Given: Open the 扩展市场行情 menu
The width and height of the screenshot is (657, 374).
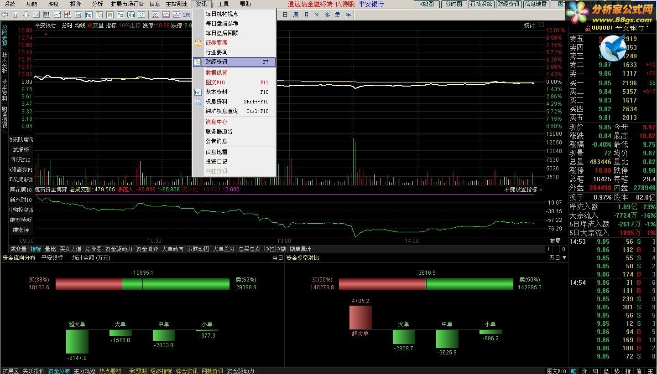Looking at the screenshot, I should [x=127, y=4].
